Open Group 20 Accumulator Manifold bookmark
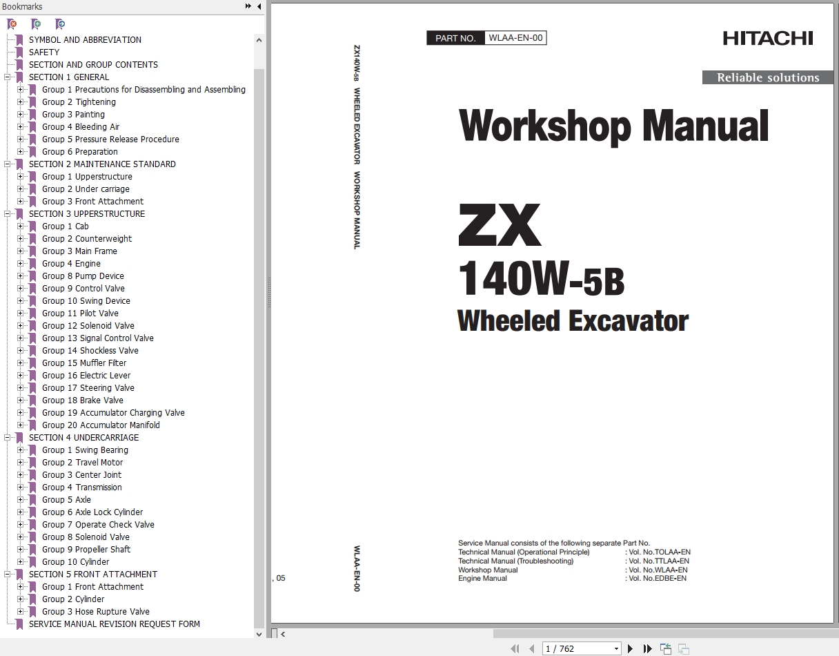Viewport: 839px width, 656px height. point(101,425)
